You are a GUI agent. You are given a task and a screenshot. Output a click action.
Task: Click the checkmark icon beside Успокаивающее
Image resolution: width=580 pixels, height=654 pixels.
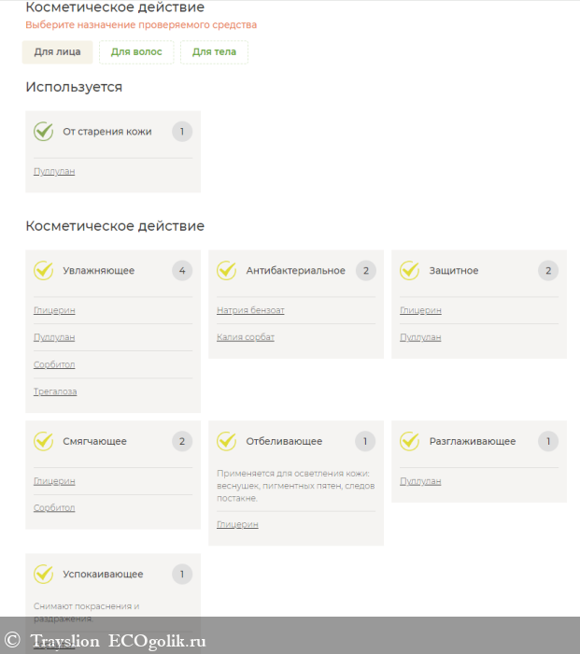(43, 574)
